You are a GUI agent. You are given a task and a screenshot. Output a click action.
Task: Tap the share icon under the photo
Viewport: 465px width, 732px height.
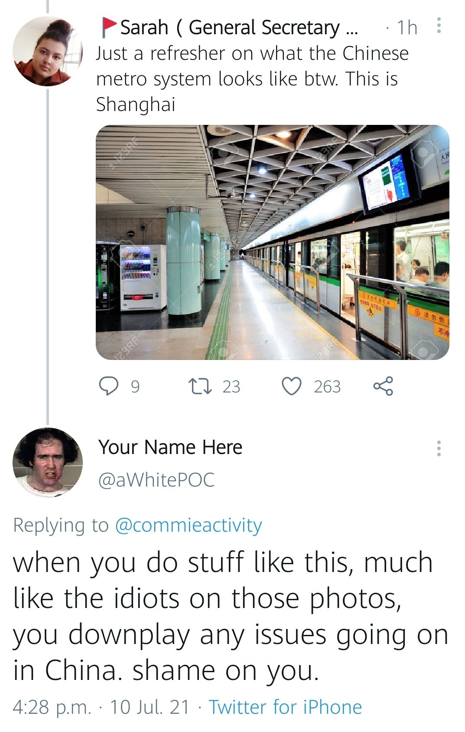[383, 386]
